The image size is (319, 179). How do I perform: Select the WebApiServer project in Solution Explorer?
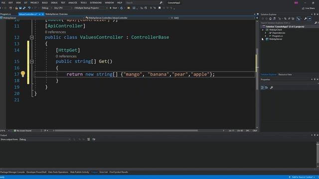(276, 39)
